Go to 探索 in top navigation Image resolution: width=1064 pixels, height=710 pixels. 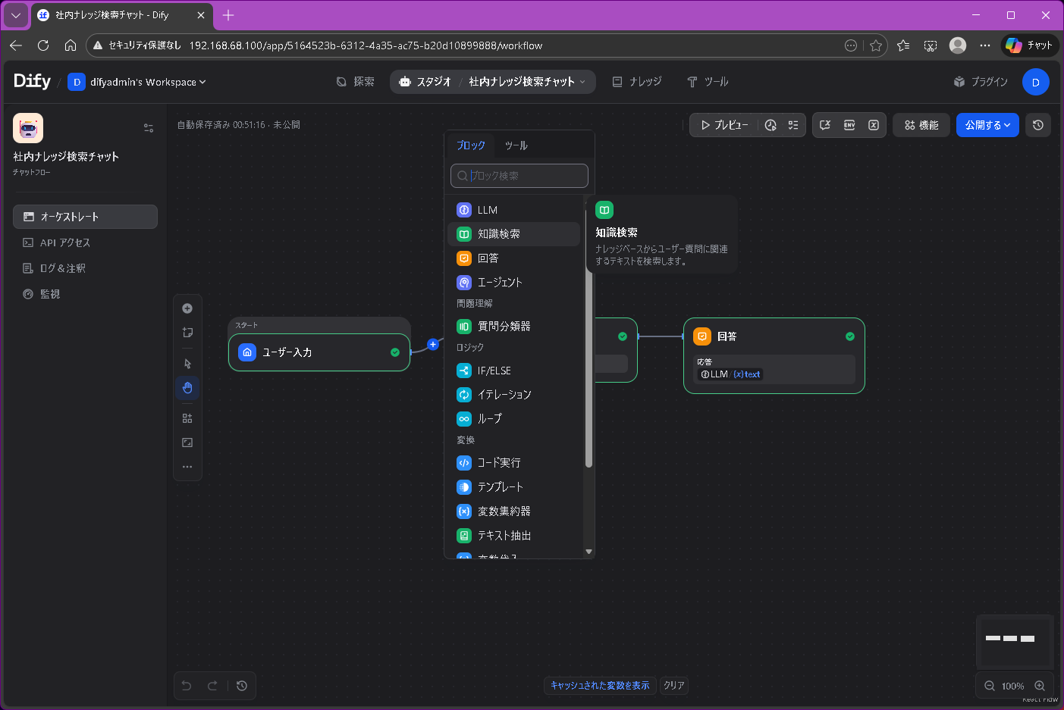tap(356, 82)
